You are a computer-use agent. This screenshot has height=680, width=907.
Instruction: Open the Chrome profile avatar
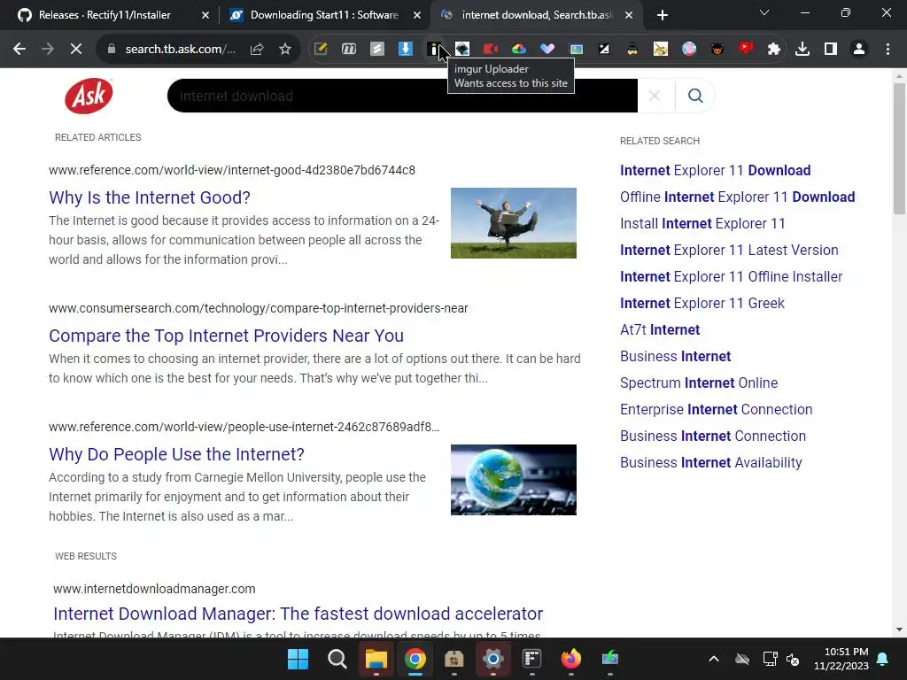[859, 50]
